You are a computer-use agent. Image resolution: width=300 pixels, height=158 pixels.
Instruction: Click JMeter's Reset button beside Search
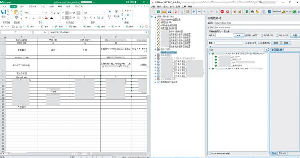(x=286, y=43)
